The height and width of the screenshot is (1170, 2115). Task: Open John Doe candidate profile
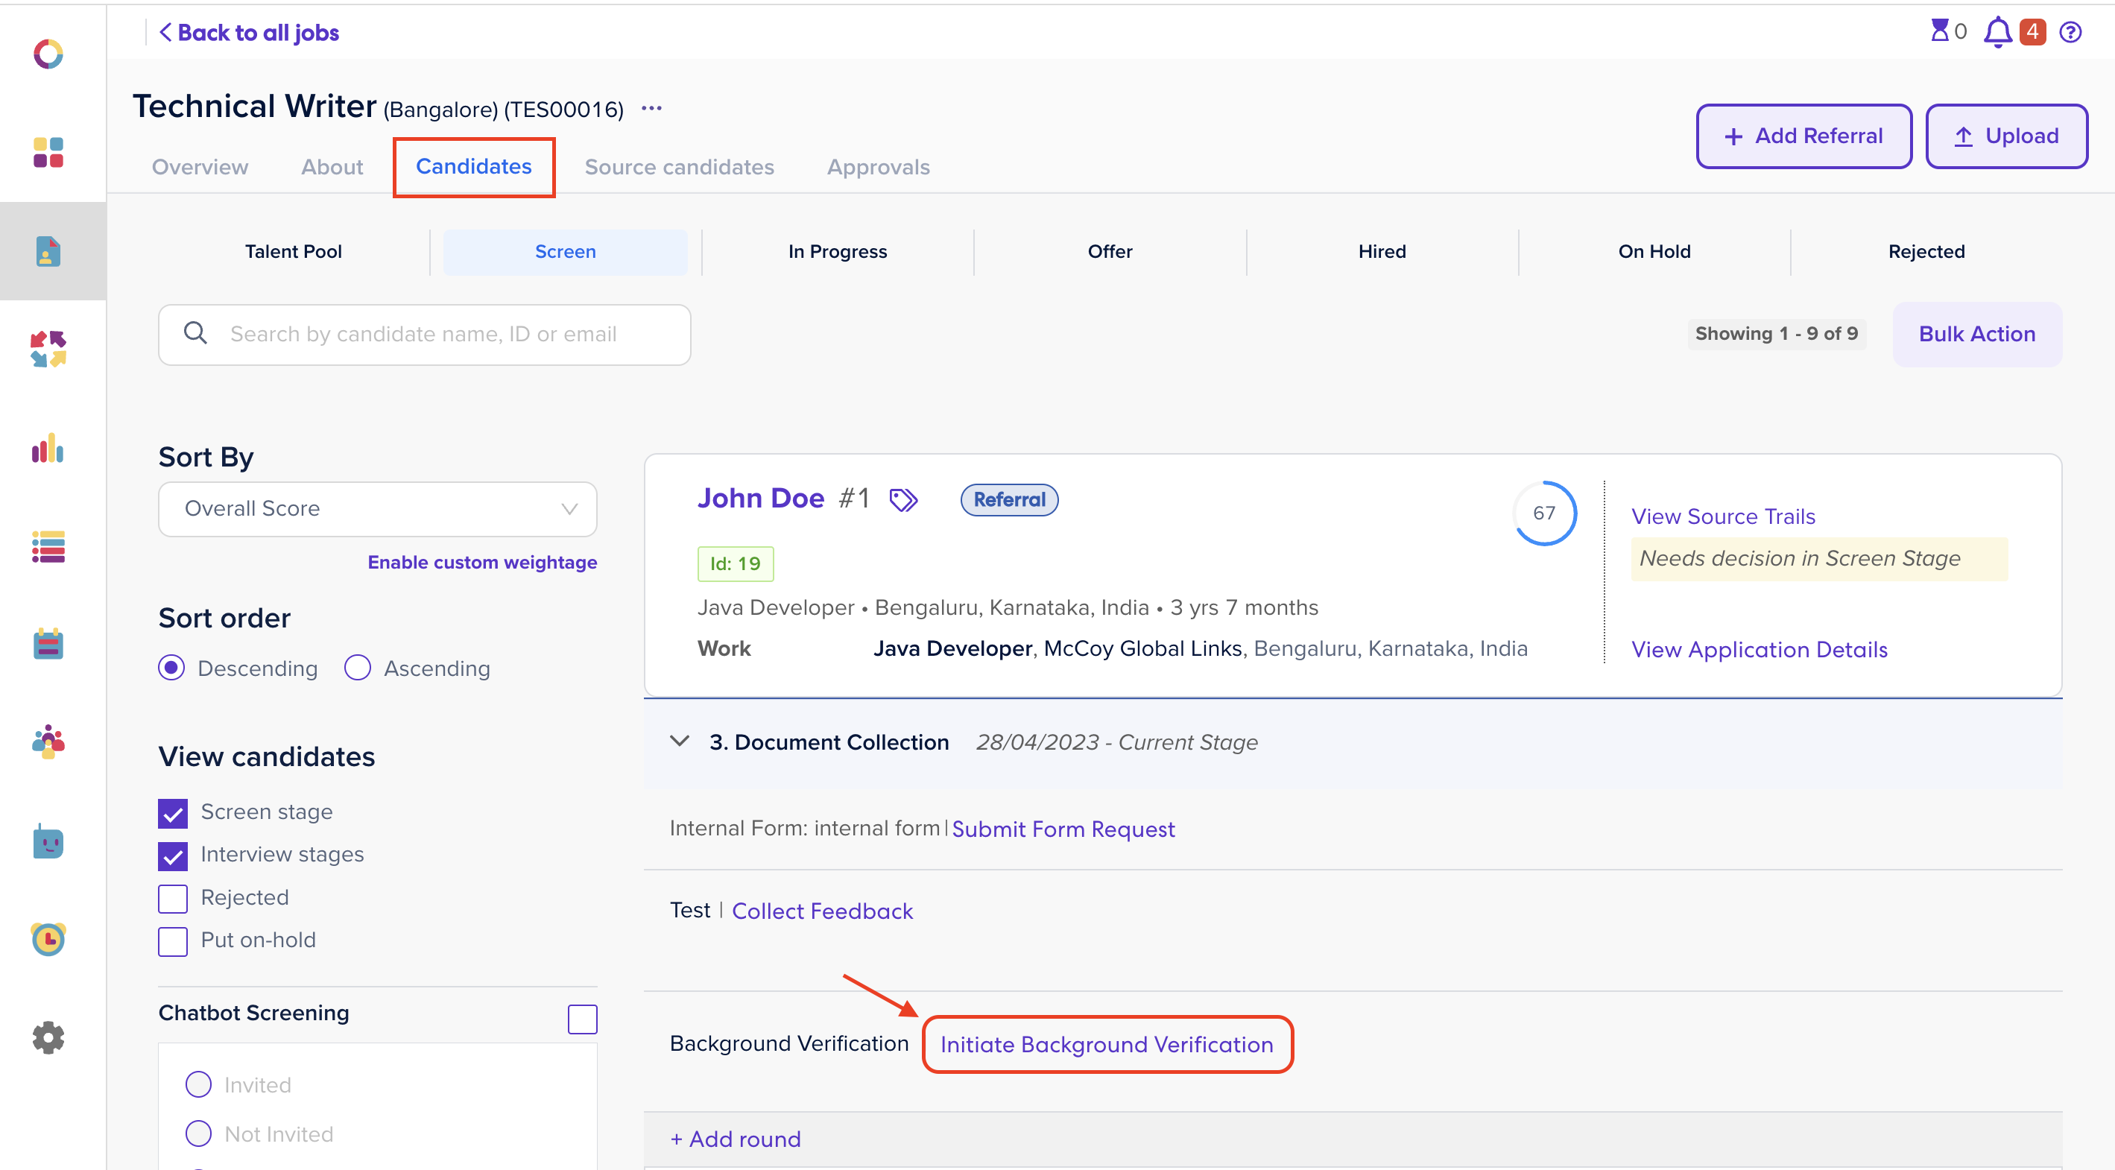pyautogui.click(x=760, y=499)
